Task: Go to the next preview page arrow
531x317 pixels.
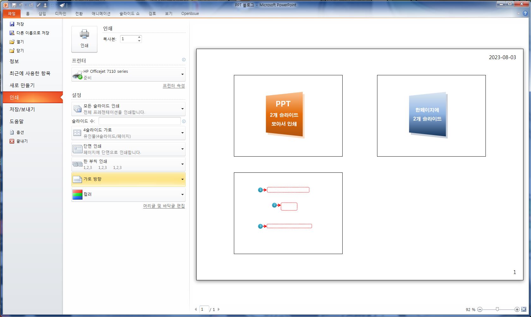Action: point(219,309)
